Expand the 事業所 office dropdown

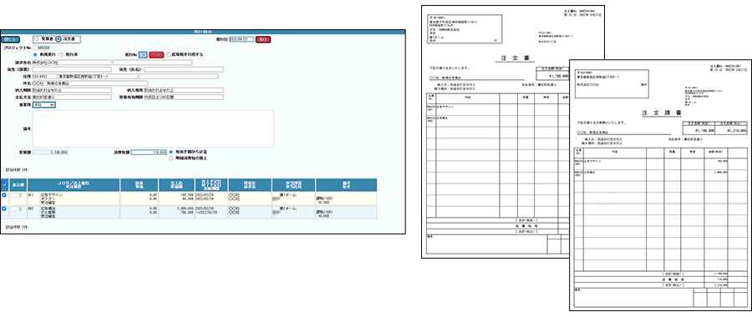(x=44, y=105)
